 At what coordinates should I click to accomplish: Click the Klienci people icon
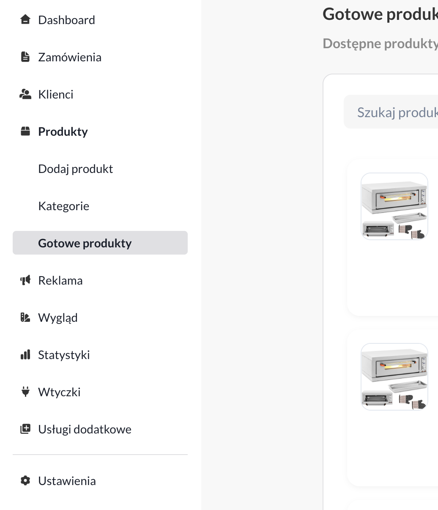pyautogui.click(x=25, y=94)
